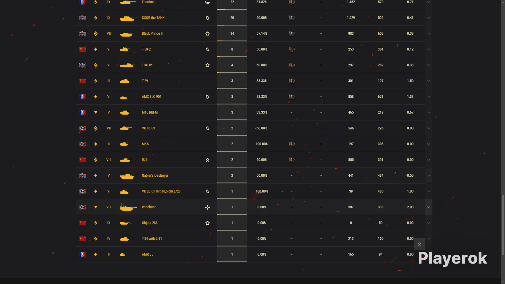Expand the Gabler's Destroyer row chevron

coord(429,176)
